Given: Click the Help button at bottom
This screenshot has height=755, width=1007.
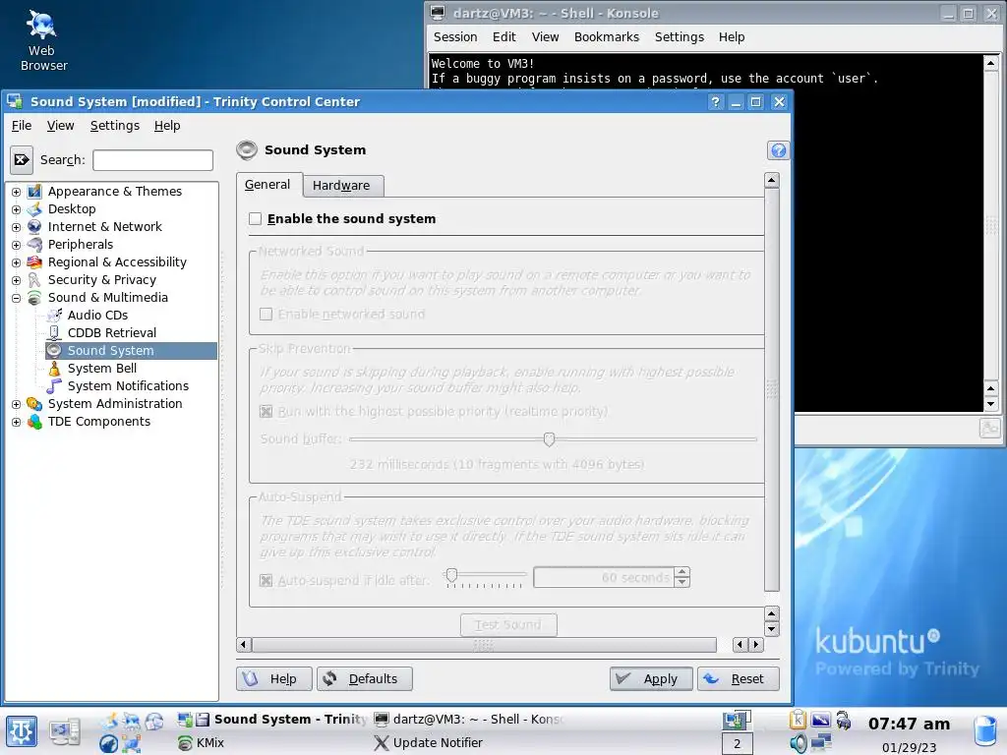Looking at the screenshot, I should point(273,678).
